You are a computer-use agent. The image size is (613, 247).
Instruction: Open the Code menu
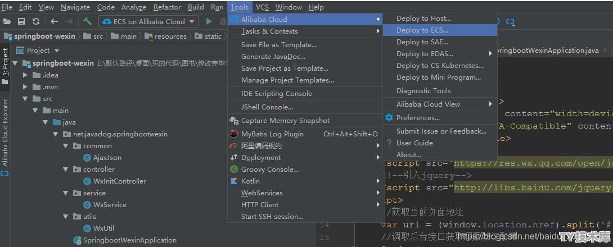106,7
